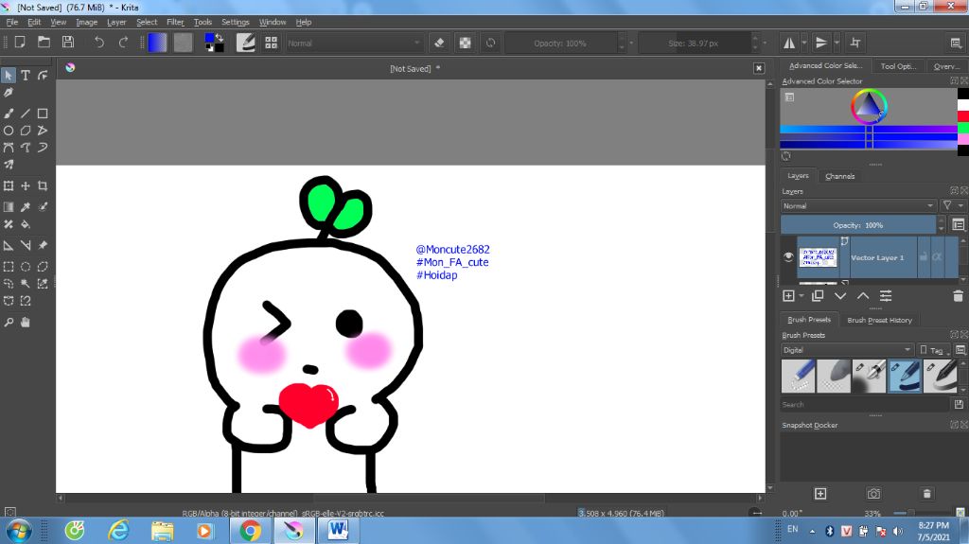Select the Pan hand tool
Viewport: 969px width, 544px height.
click(x=26, y=322)
